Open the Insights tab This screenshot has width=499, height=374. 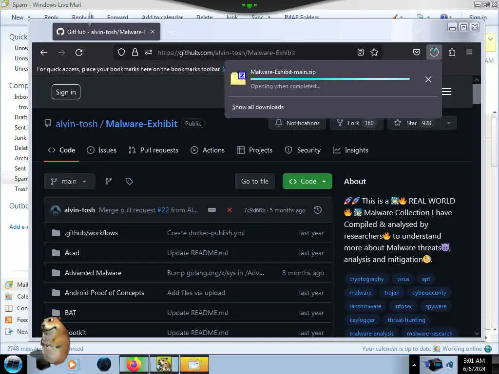(x=350, y=150)
